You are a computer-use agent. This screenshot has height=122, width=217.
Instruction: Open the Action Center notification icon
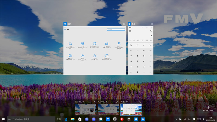194,119
